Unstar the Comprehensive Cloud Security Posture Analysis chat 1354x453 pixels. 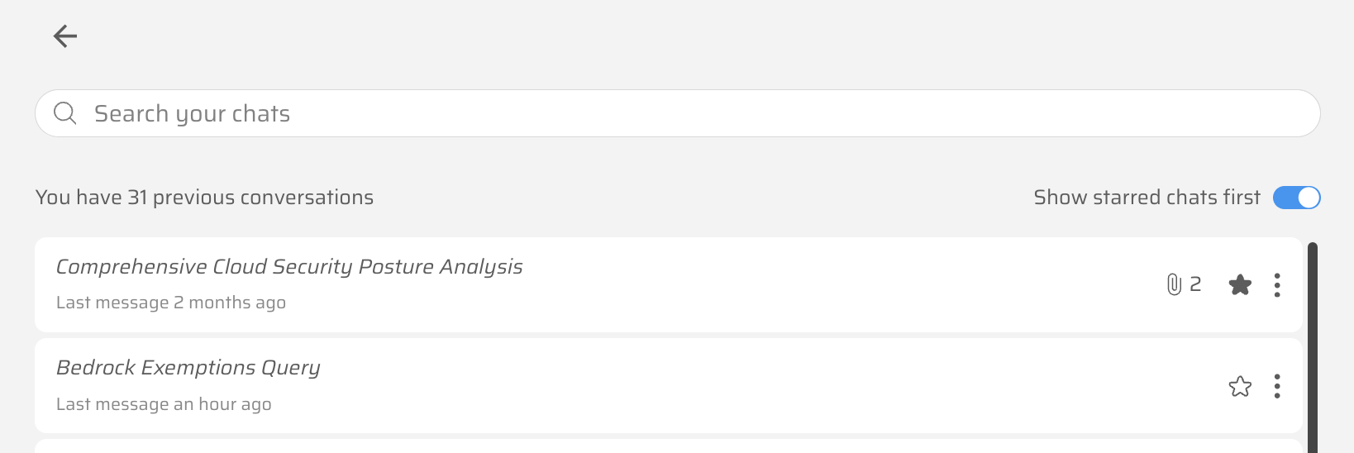click(x=1240, y=285)
